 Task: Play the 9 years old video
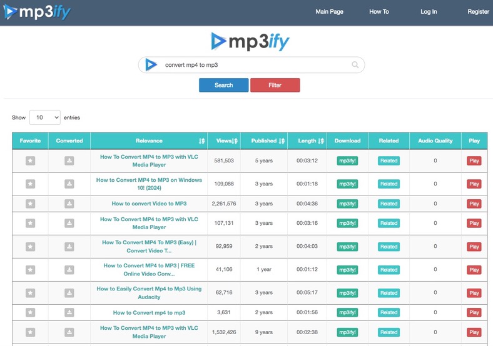474,332
